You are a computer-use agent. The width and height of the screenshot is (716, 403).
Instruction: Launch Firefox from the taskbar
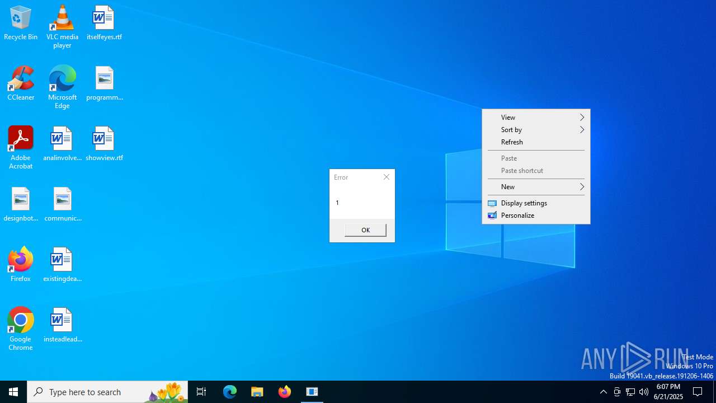(x=285, y=392)
